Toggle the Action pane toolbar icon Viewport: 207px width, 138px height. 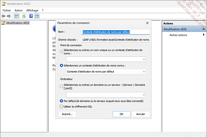tap(37, 16)
